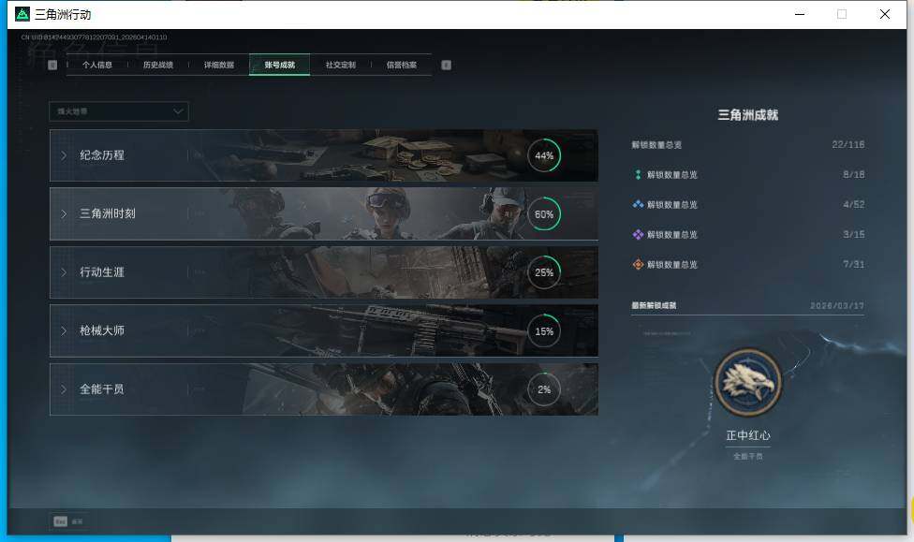
Task: Click the 3/15 unlock count
Action: pyautogui.click(x=853, y=234)
